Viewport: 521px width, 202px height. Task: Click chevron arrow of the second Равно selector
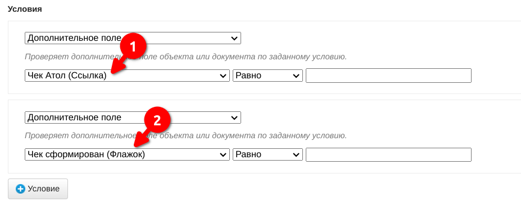(x=296, y=155)
